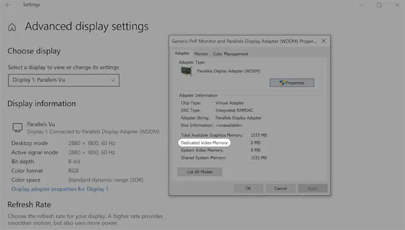405x230 pixels.
Task: Click Standard dynamic range (SDR) value
Action: click(106, 180)
